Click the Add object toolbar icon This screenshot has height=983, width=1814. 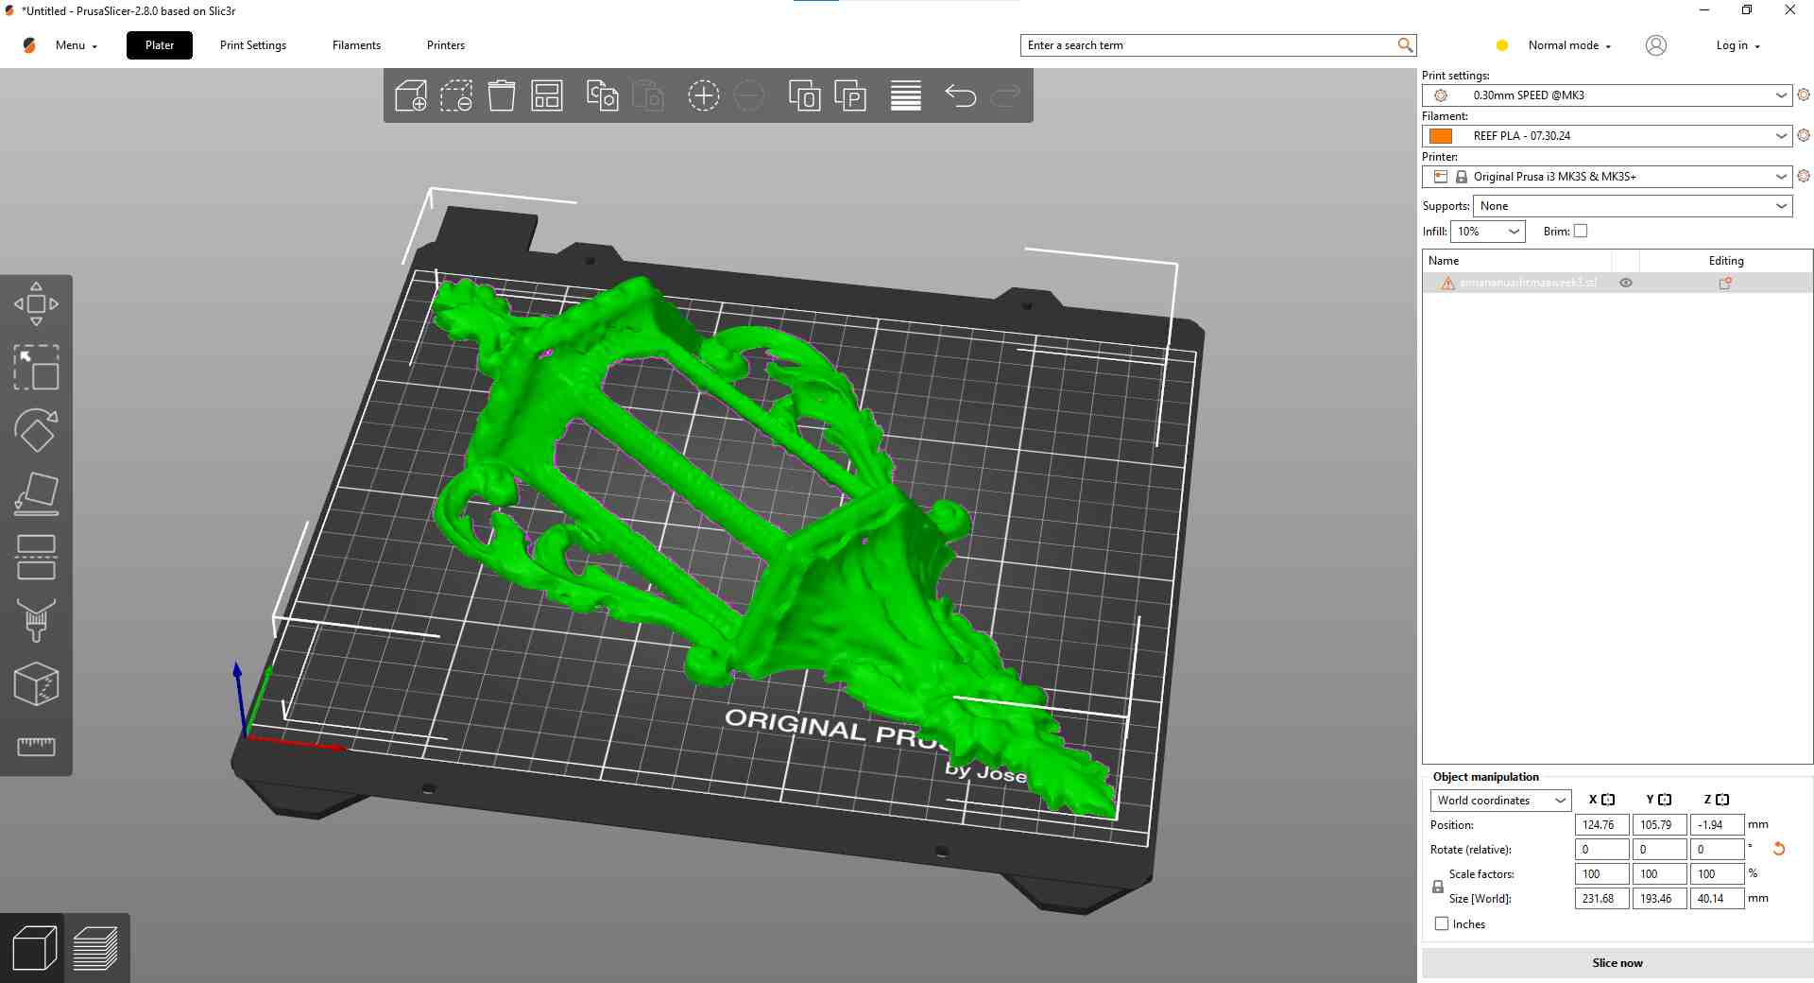pyautogui.click(x=411, y=95)
